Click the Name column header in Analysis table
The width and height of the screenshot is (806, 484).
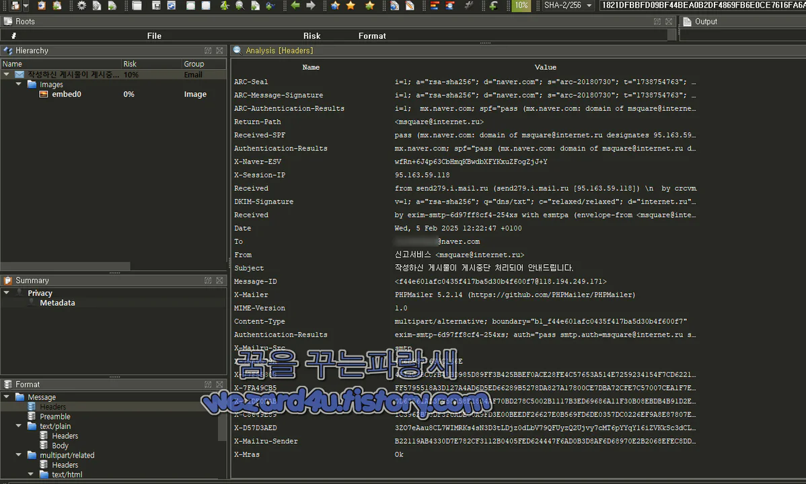[311, 67]
